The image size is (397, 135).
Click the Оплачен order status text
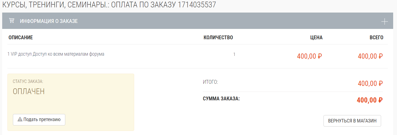[29, 92]
